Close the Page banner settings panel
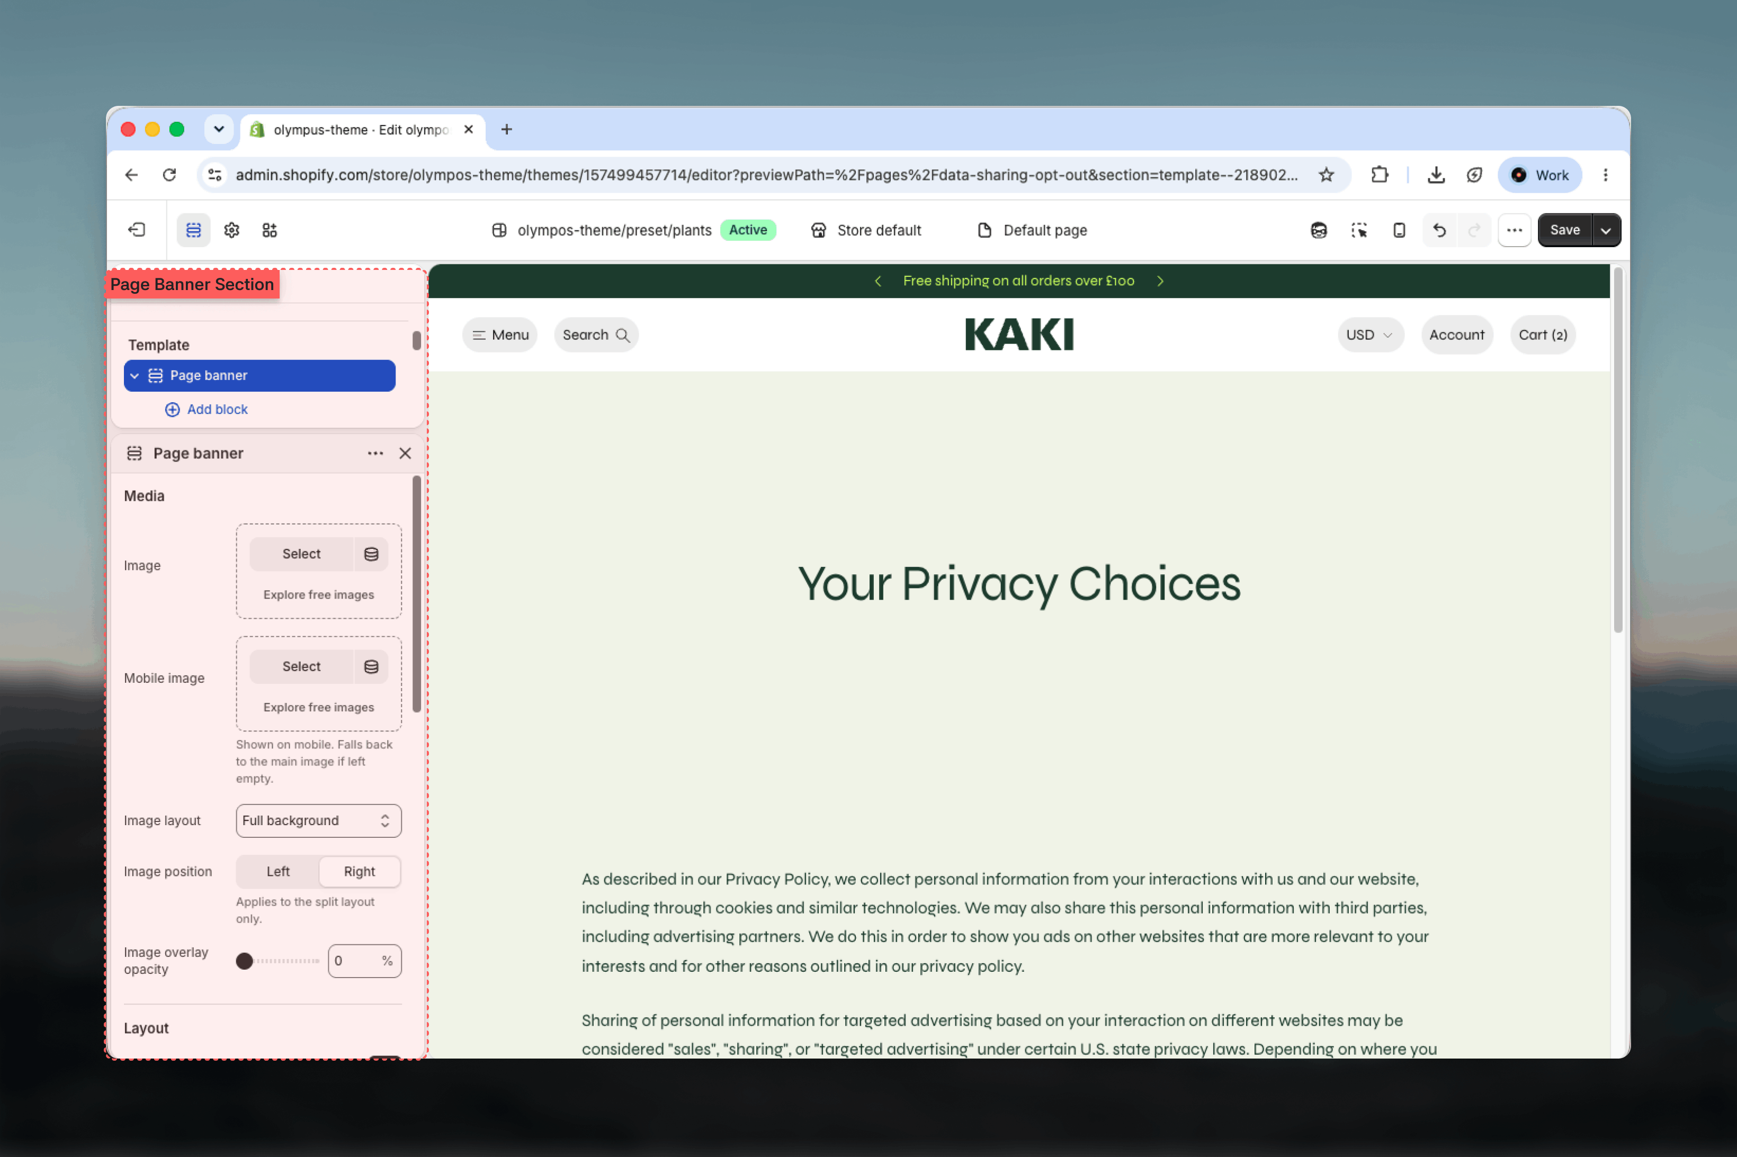This screenshot has height=1157, width=1737. pos(405,453)
